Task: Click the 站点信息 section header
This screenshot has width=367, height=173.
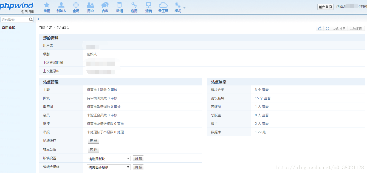Action: coord(219,82)
